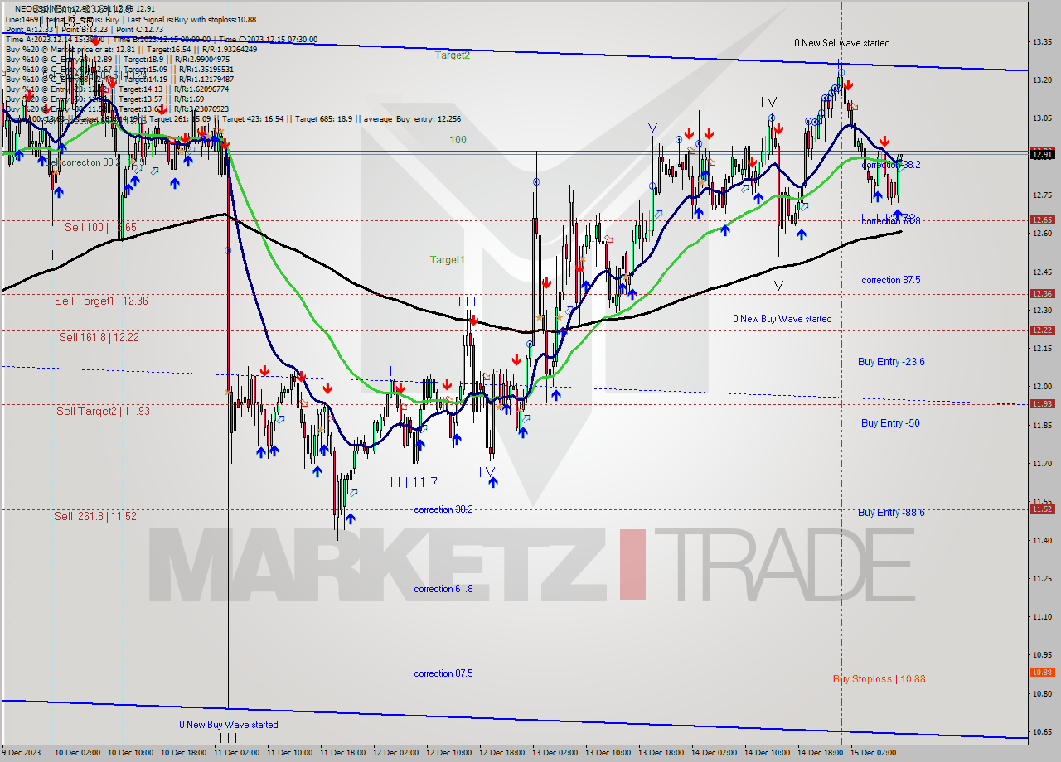Viewport: 1061px width, 762px height.
Task: Click the 11.25 price scale value
Action: [x=1043, y=578]
